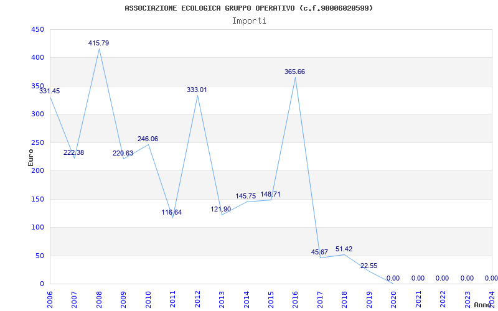Click the 2013 x-axis year label
The height and width of the screenshot is (311, 498).
pyautogui.click(x=222, y=299)
